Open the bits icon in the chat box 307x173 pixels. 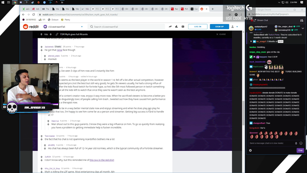pos(296,143)
